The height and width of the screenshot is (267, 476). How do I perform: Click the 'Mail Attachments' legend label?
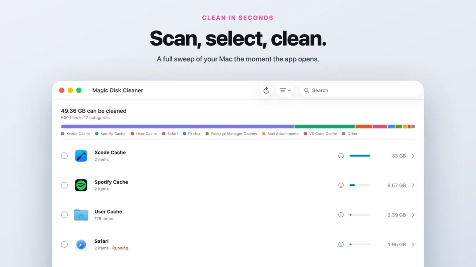point(283,134)
